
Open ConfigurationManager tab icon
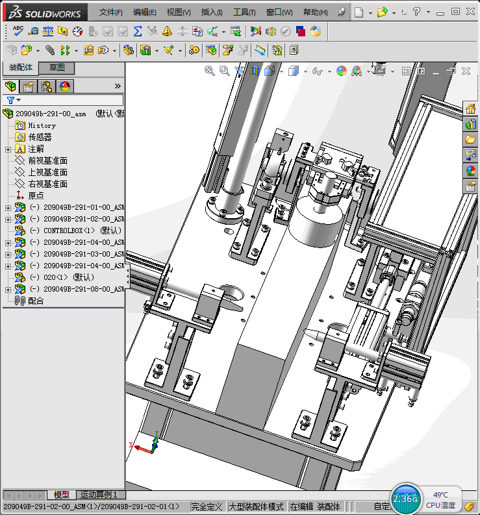(x=47, y=86)
